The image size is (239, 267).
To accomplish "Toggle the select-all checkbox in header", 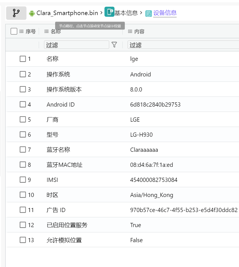I will click(14, 31).
